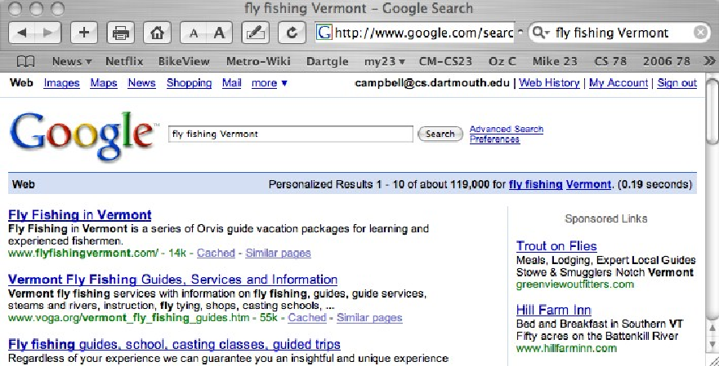Focus the Google search query box
Screen dimensions: 719x366
291,134
